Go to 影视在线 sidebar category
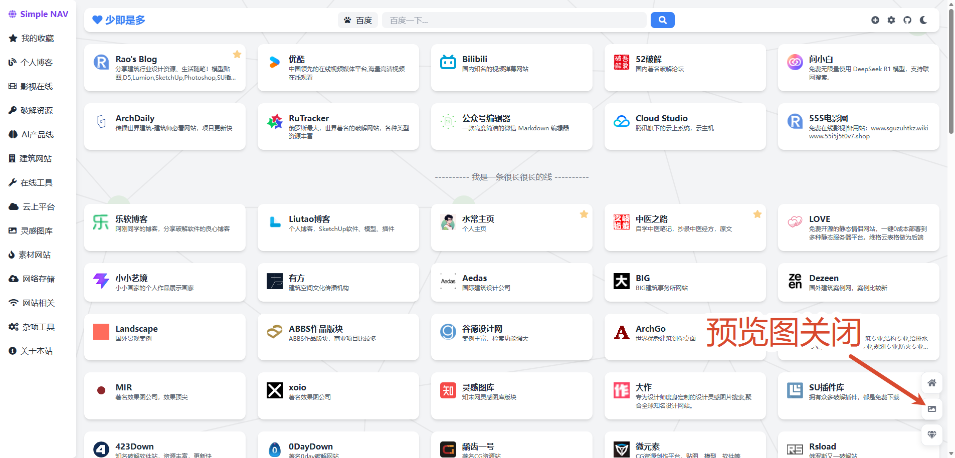 [x=31, y=86]
